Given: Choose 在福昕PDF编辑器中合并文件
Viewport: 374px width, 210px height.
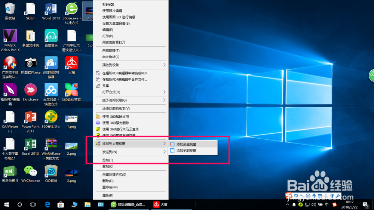Looking at the screenshot, I should (131, 79).
